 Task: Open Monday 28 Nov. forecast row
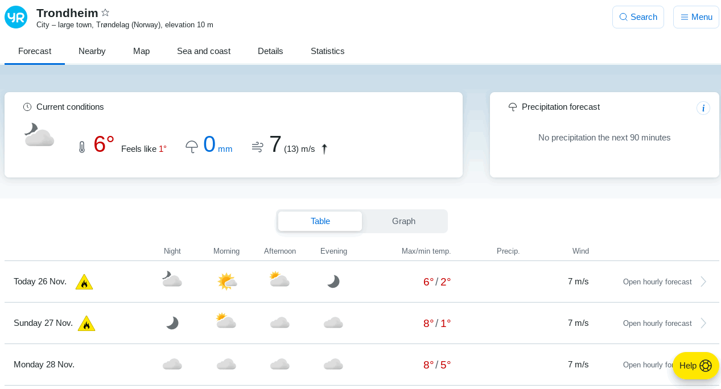point(44,365)
